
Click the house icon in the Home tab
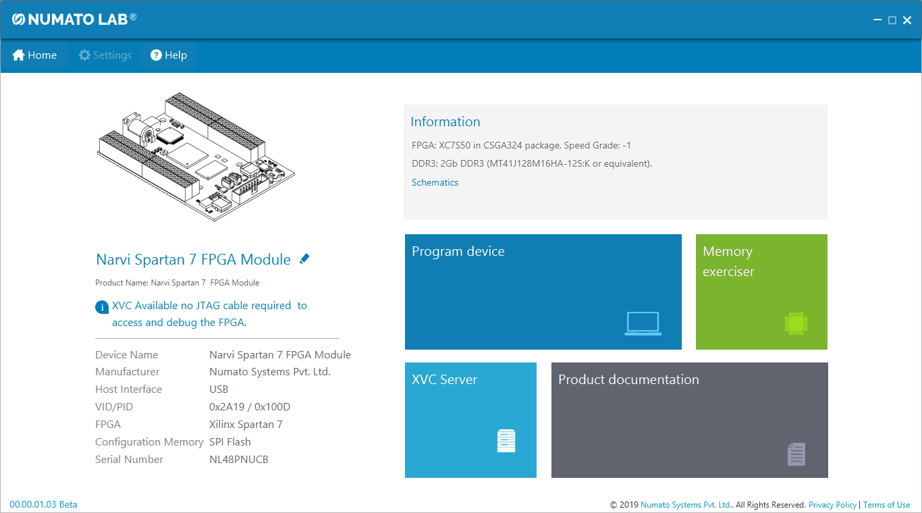pos(18,55)
